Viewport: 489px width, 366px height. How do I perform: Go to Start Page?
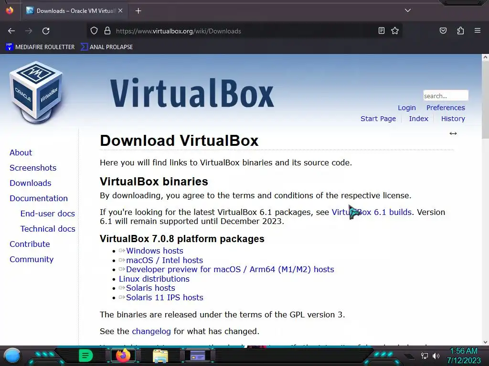pos(378,119)
